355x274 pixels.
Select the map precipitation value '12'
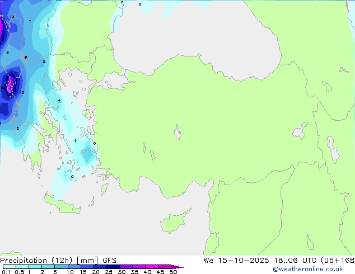click(x=22, y=92)
